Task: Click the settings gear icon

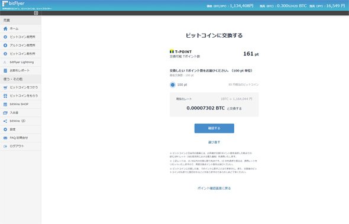Action: coord(5,129)
